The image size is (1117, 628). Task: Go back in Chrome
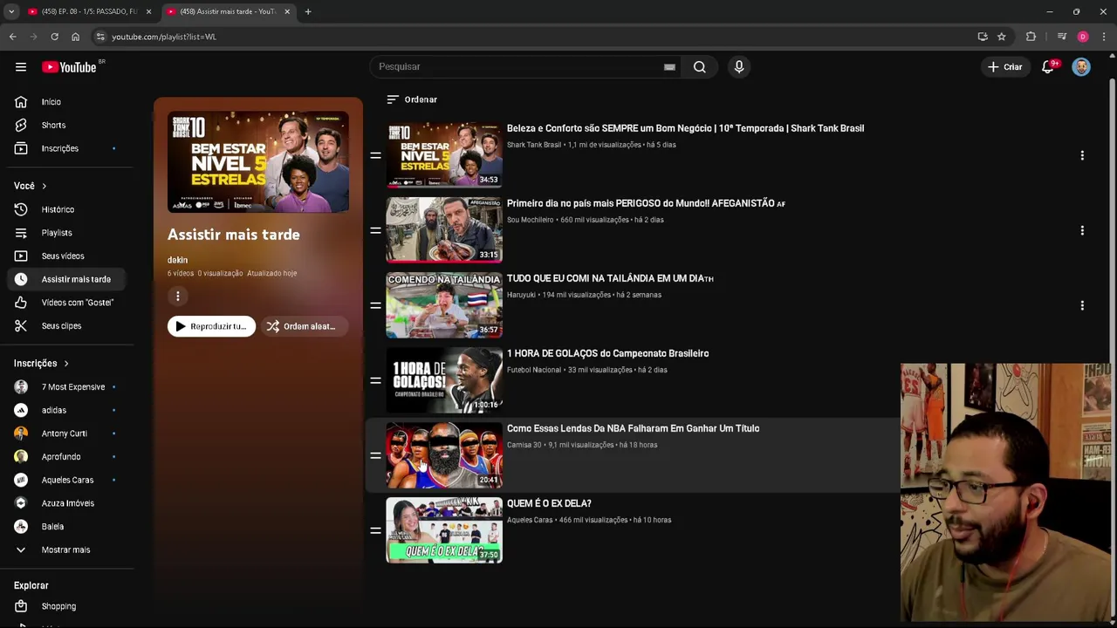point(12,37)
